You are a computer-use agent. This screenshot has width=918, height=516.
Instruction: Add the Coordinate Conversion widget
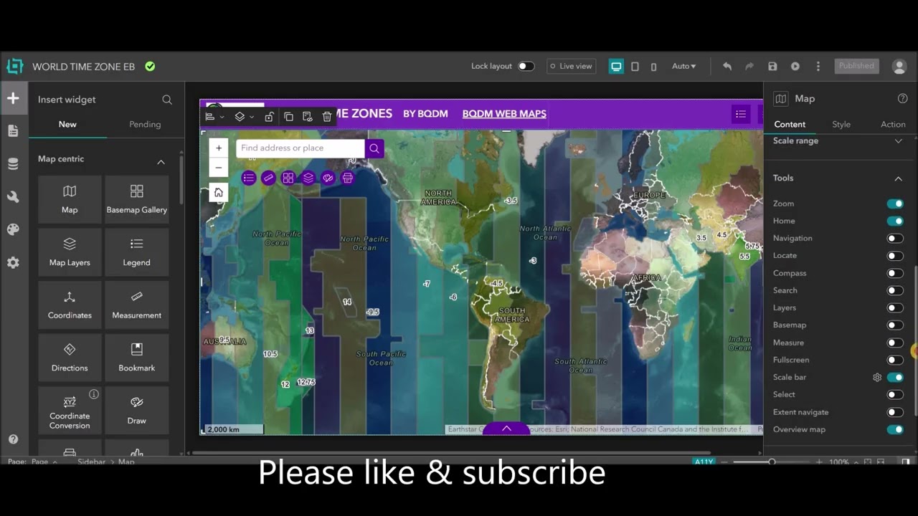click(x=70, y=411)
